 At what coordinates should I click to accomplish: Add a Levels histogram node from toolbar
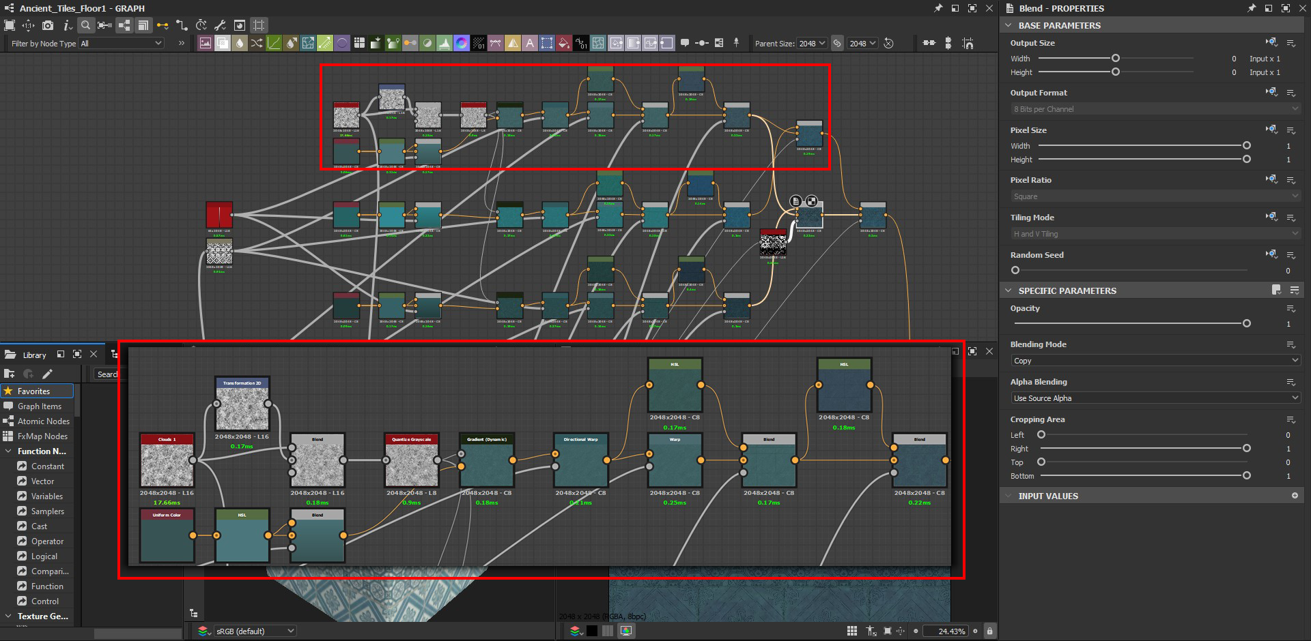(x=445, y=43)
